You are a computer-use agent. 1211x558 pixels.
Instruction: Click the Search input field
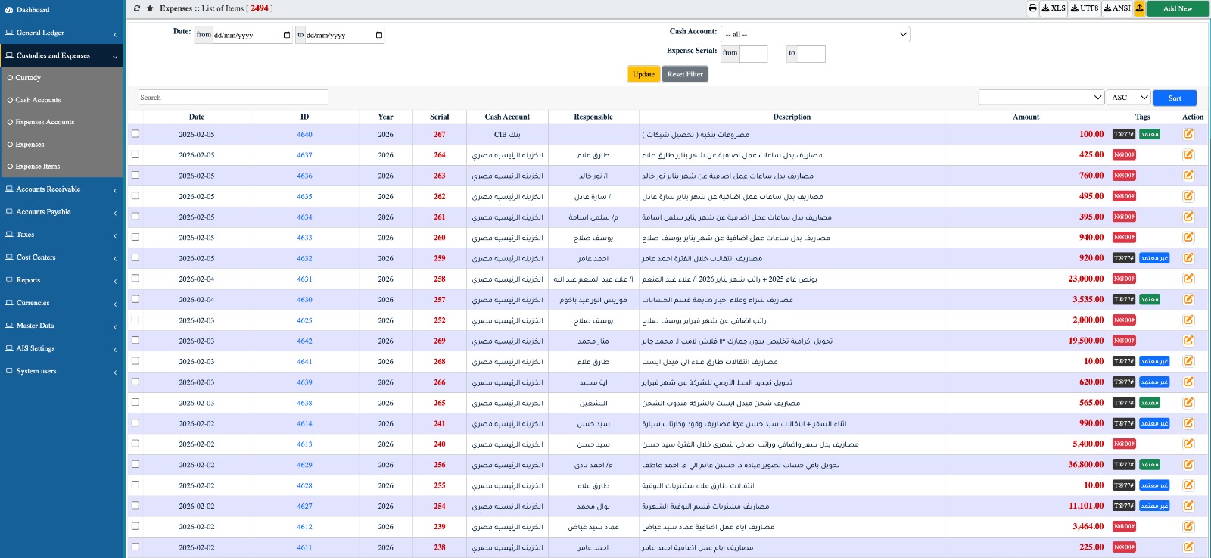pos(233,98)
